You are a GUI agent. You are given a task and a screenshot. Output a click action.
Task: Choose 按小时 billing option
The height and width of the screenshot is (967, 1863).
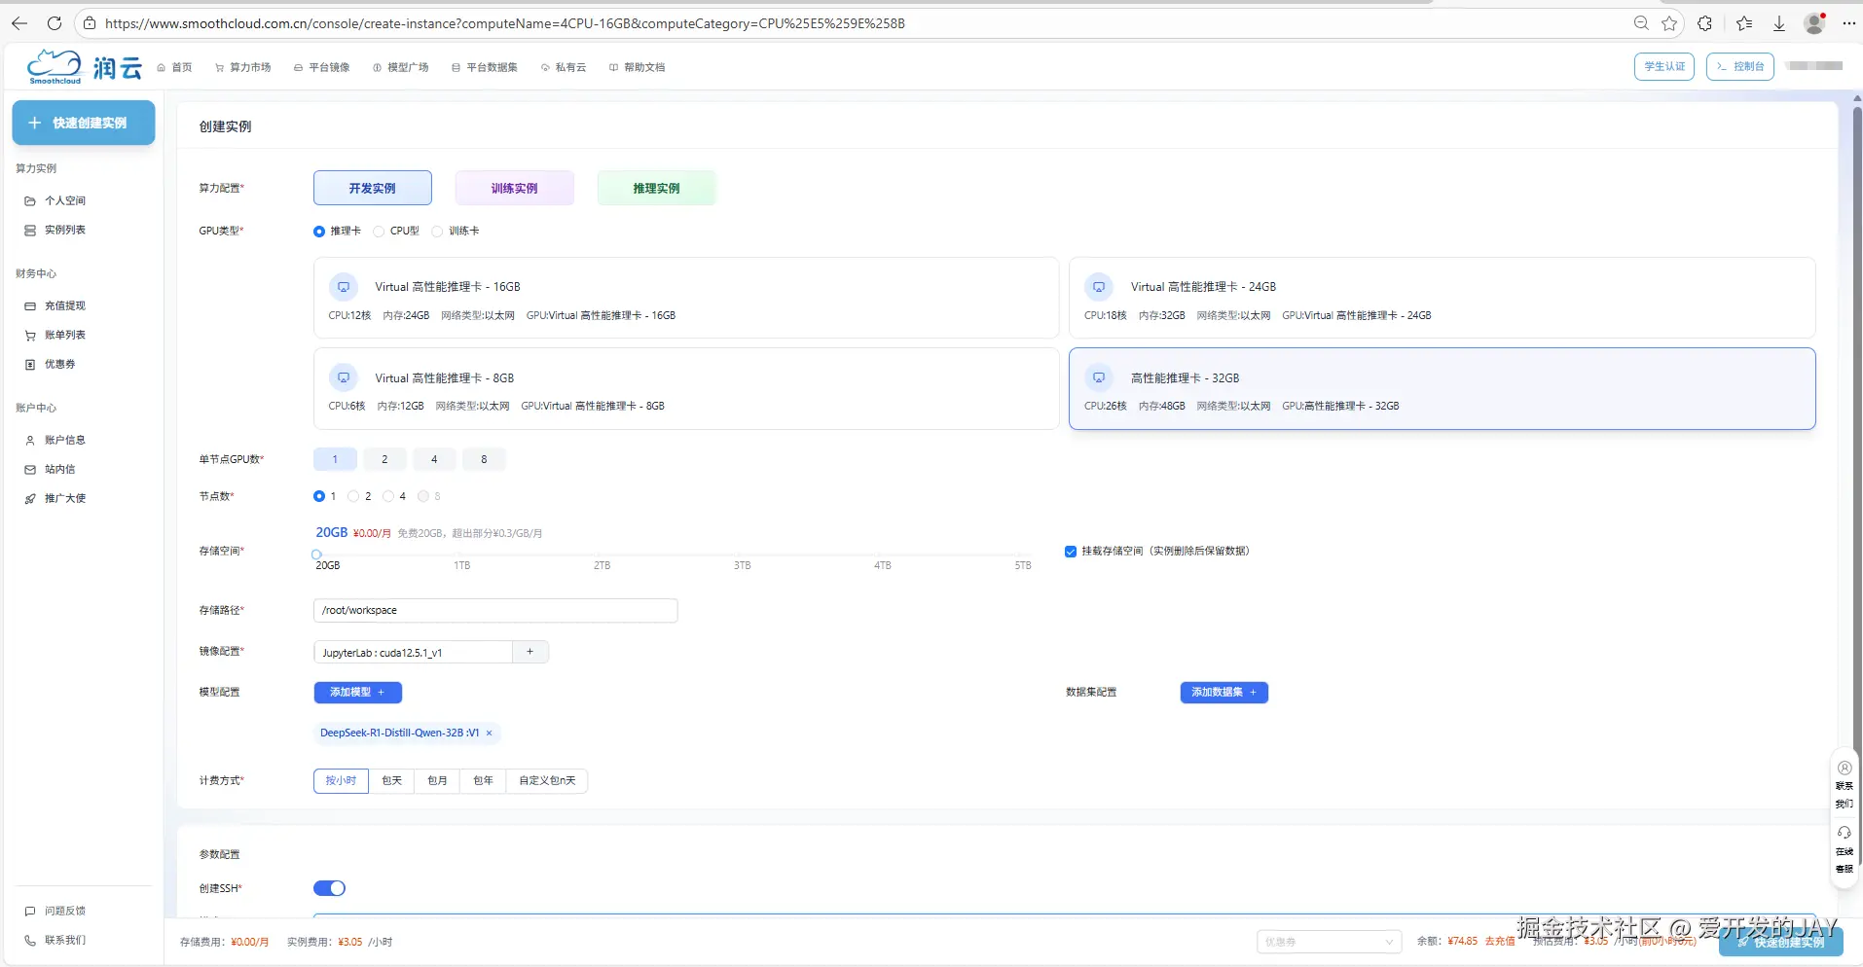pos(341,781)
